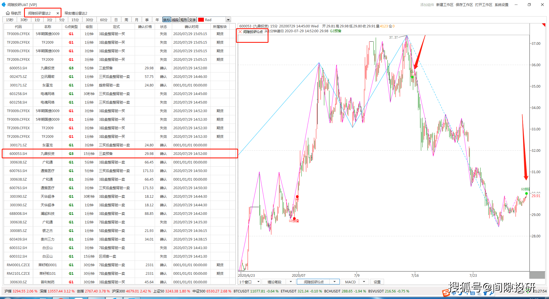Select the 5分 timeframe

pyautogui.click(x=62, y=20)
